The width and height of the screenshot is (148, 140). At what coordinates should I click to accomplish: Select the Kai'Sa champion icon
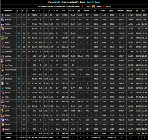3,93
